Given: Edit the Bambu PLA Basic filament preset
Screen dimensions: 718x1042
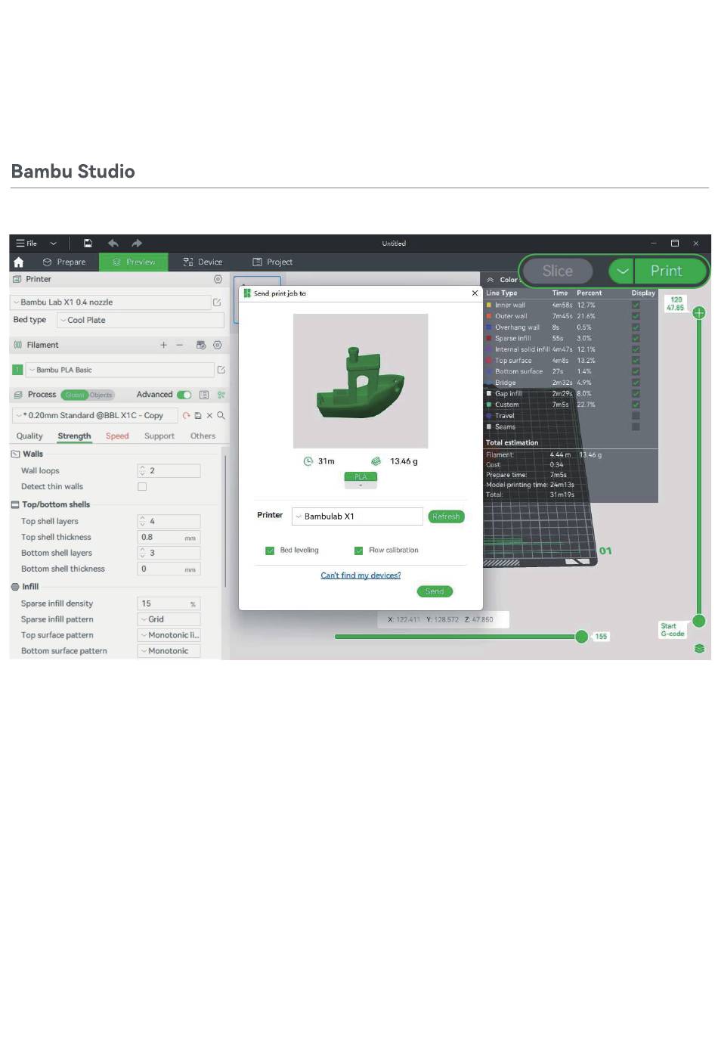Looking at the screenshot, I should (x=221, y=370).
